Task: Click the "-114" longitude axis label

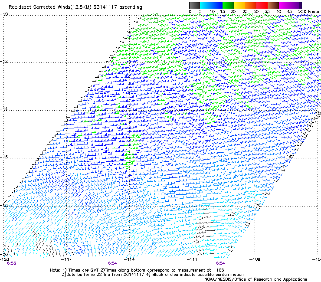Action: (129, 259)
